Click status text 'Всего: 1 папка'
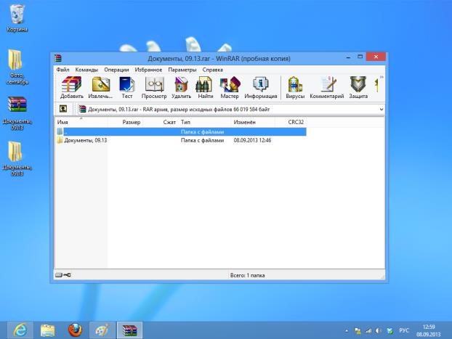 click(x=247, y=275)
